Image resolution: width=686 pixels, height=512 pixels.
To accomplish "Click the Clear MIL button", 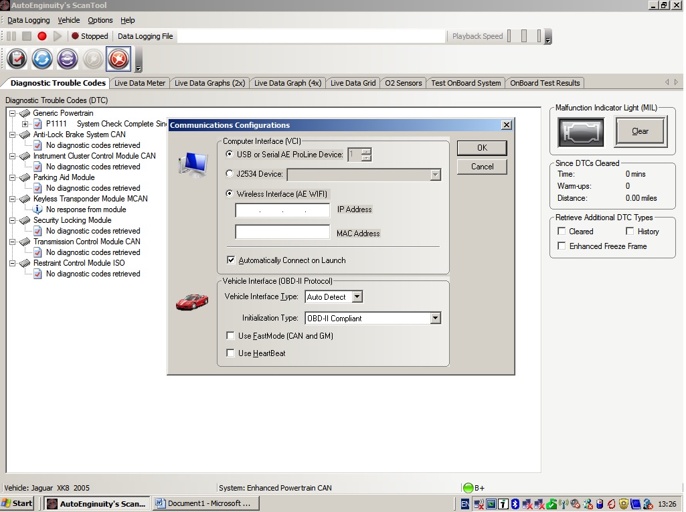I will pyautogui.click(x=640, y=131).
